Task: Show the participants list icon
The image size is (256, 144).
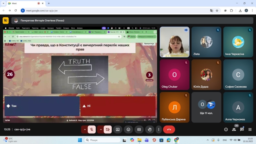Action: coord(234,129)
